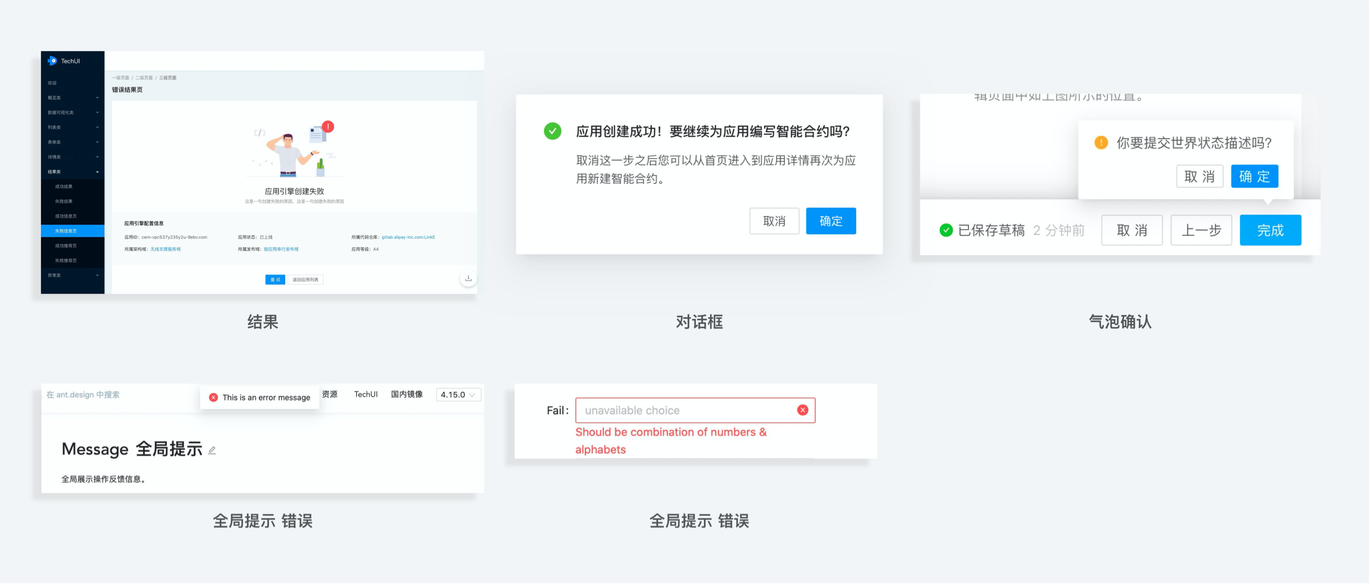Viewport: 1369px width, 586px height.
Task: Click TechUI in the top navigation bar
Action: (x=365, y=395)
